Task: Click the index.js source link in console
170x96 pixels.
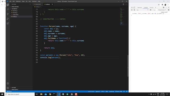Action: point(164,12)
